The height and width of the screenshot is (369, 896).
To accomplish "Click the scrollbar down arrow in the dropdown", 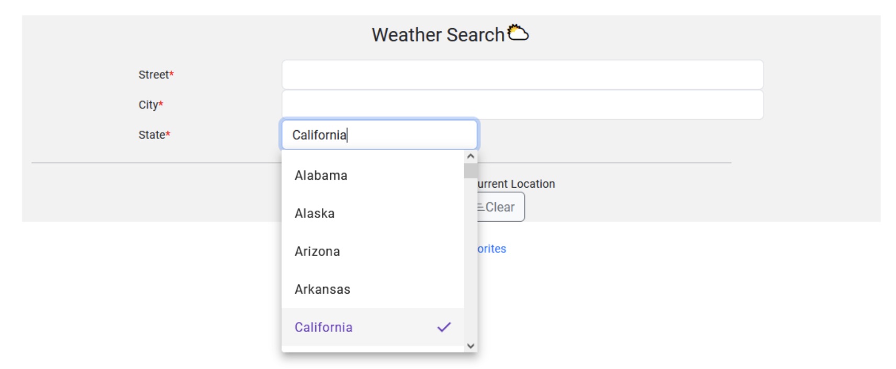I will coord(469,345).
